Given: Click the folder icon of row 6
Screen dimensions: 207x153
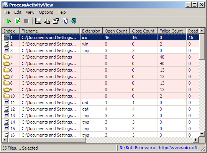Looking at the screenshot, I should click(x=7, y=70).
